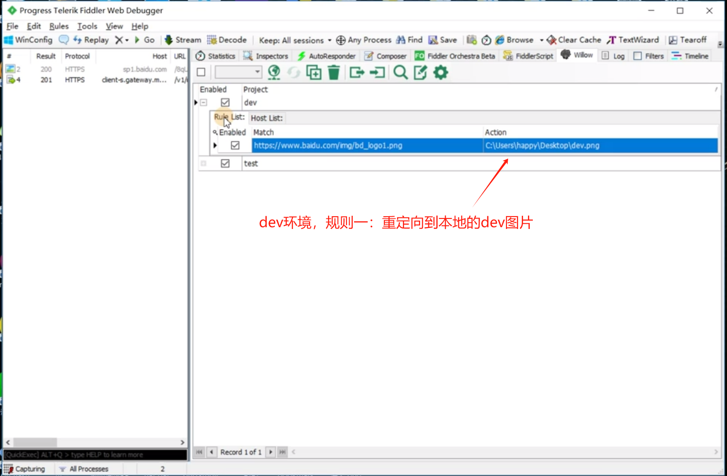Open the Timeline tab

pyautogui.click(x=690, y=56)
